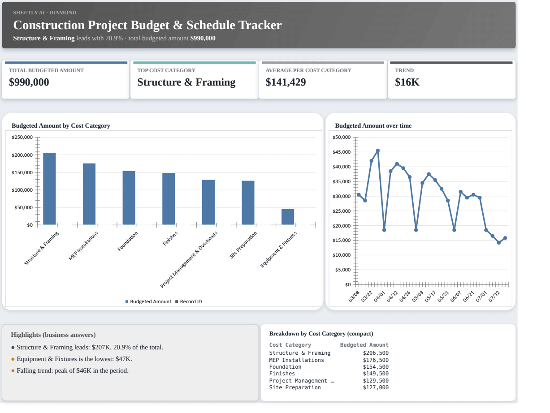Image resolution: width=550 pixels, height=413 pixels.
Task: Click the Budgeted Amount legend swatch
Action: [127, 302]
